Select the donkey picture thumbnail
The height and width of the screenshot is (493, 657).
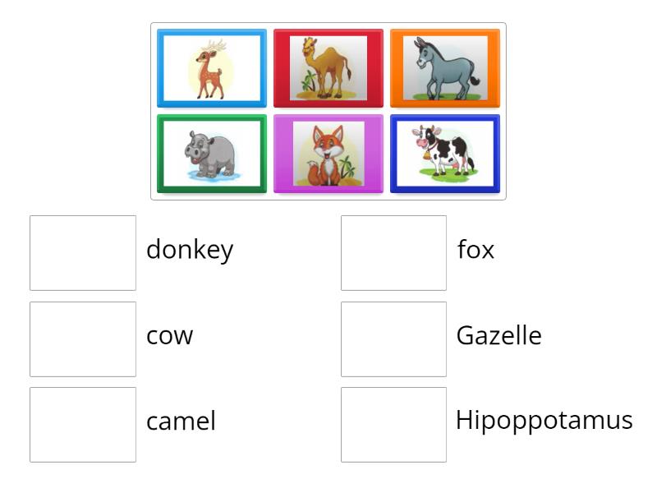(445, 68)
